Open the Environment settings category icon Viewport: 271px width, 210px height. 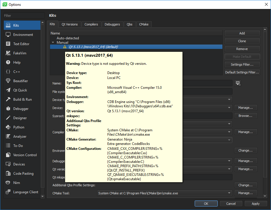8,35
